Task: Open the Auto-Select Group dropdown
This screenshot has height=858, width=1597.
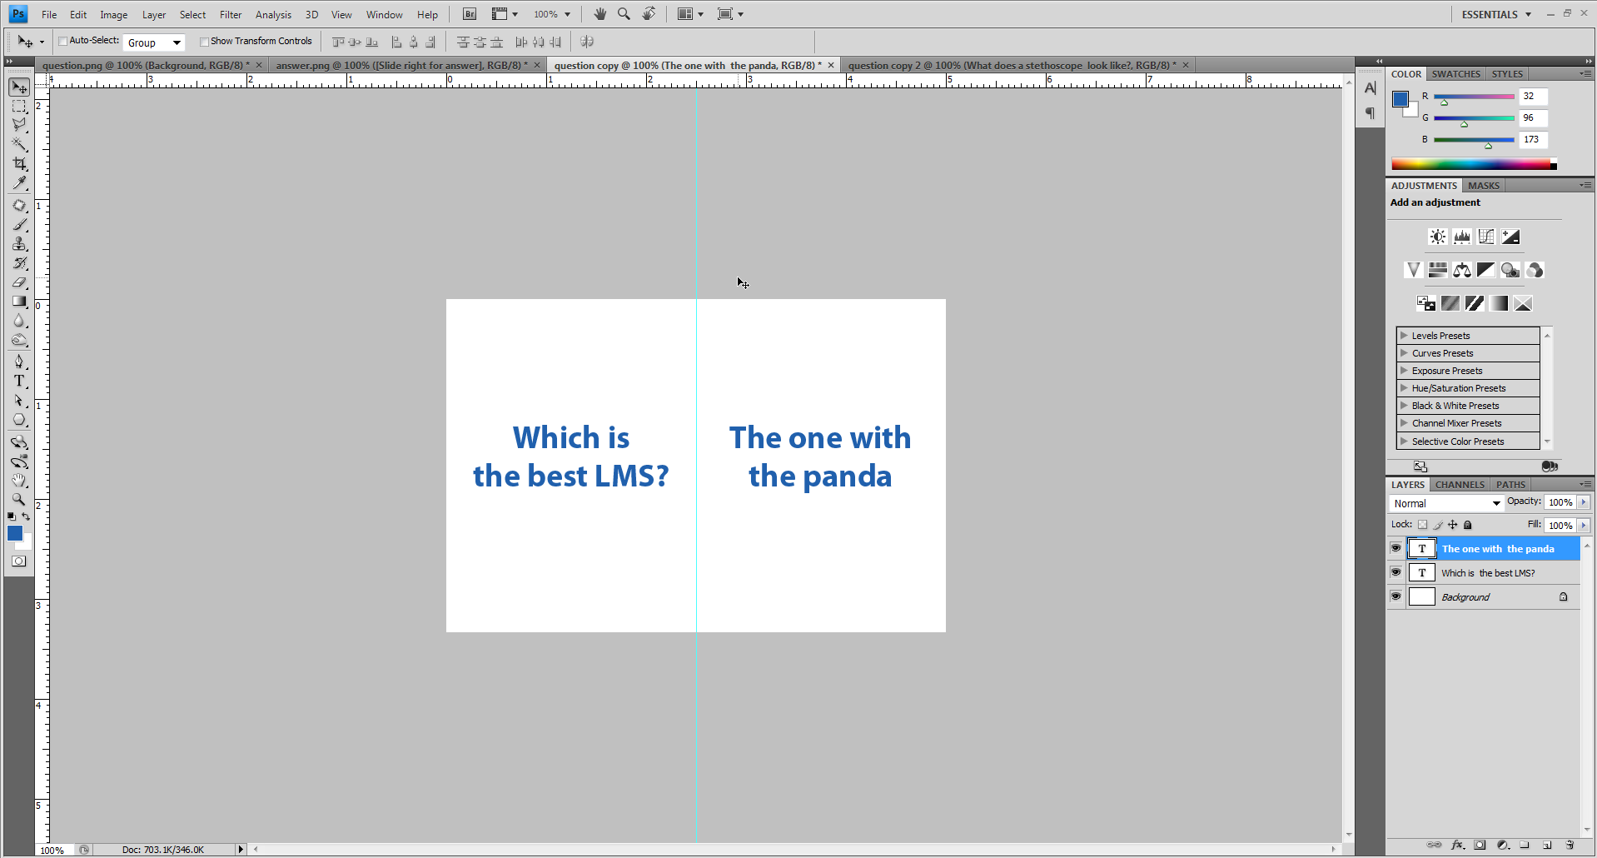Action: (x=176, y=42)
